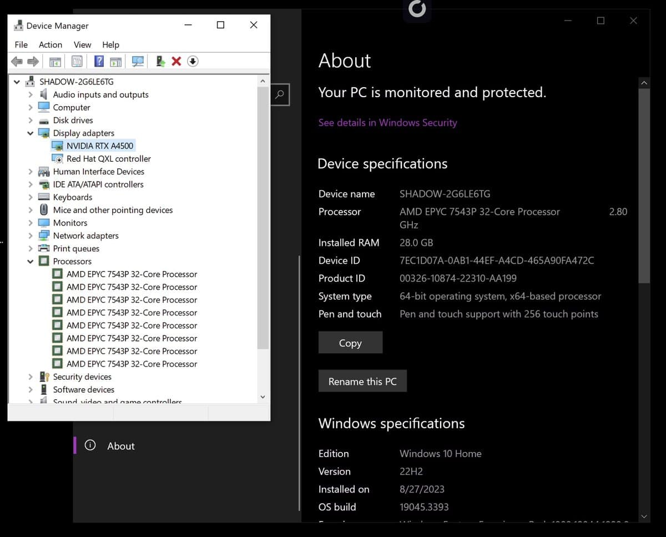The image size is (666, 537).
Task: Click Show/Hide Console Tree toolbar icon
Action: pyautogui.click(x=56, y=62)
